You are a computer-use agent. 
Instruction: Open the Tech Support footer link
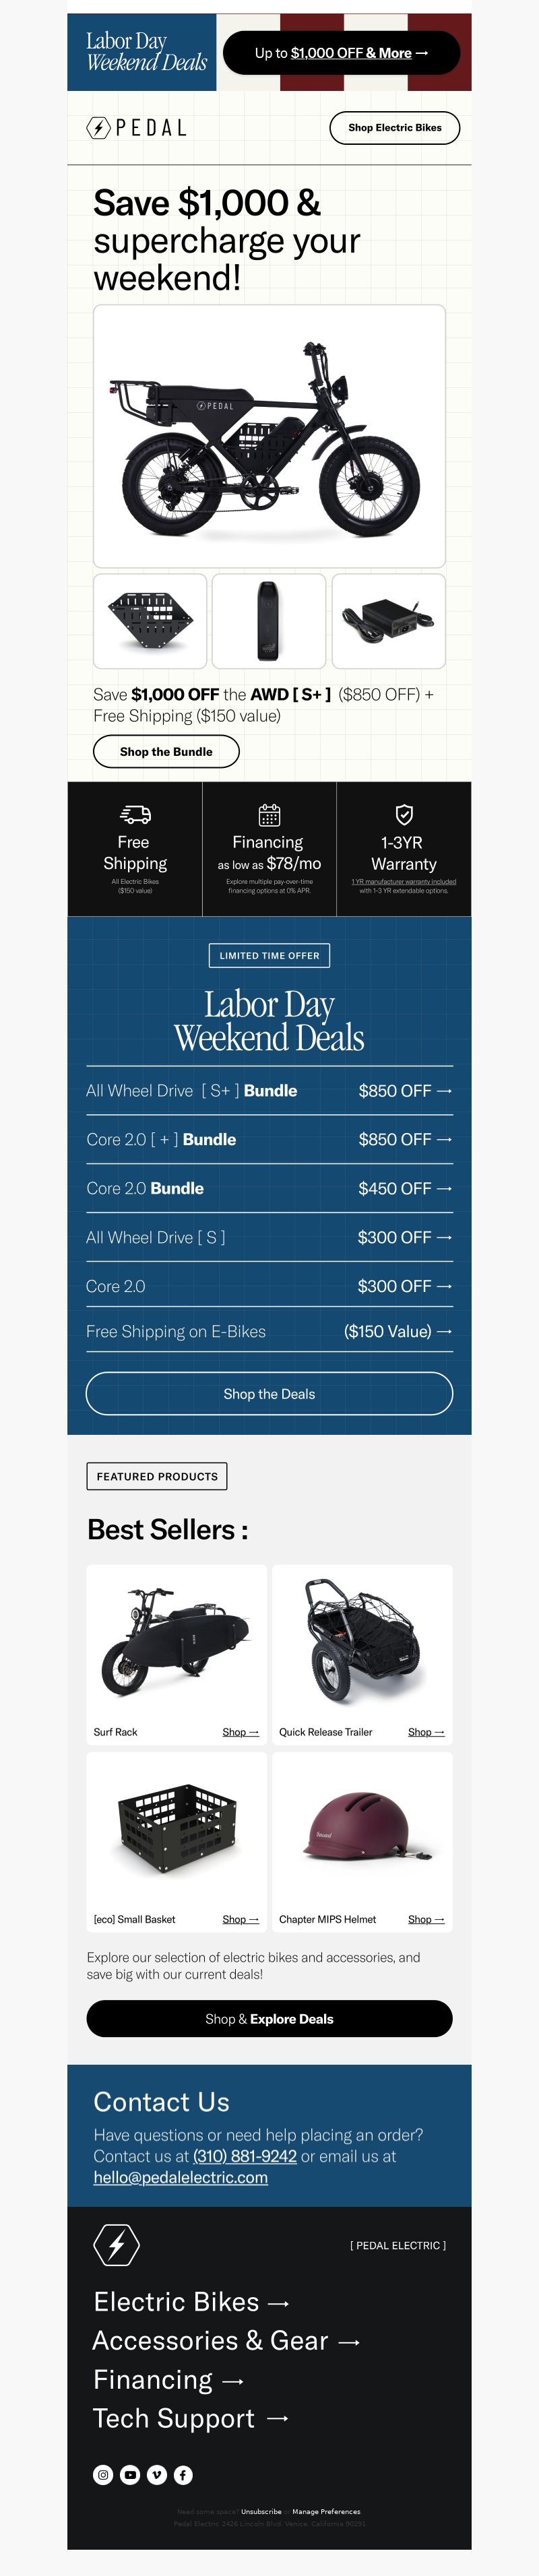[x=191, y=2418]
